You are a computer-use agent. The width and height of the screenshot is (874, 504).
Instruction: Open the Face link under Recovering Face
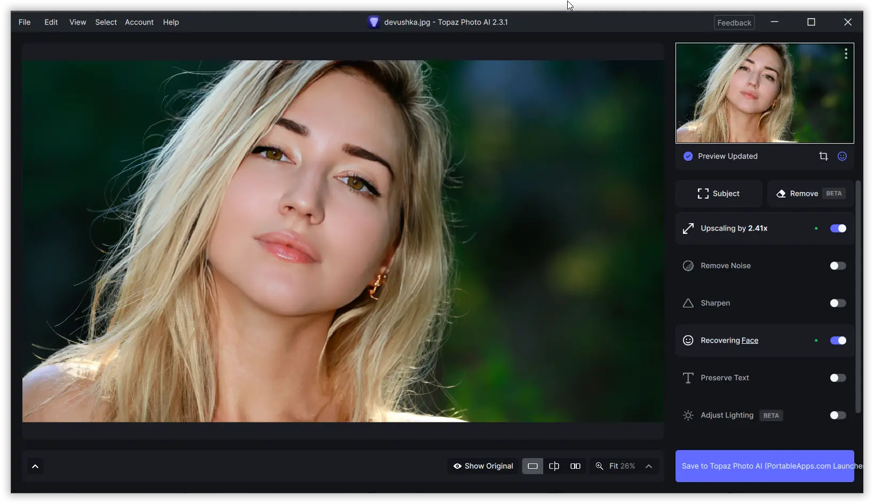pyautogui.click(x=750, y=340)
